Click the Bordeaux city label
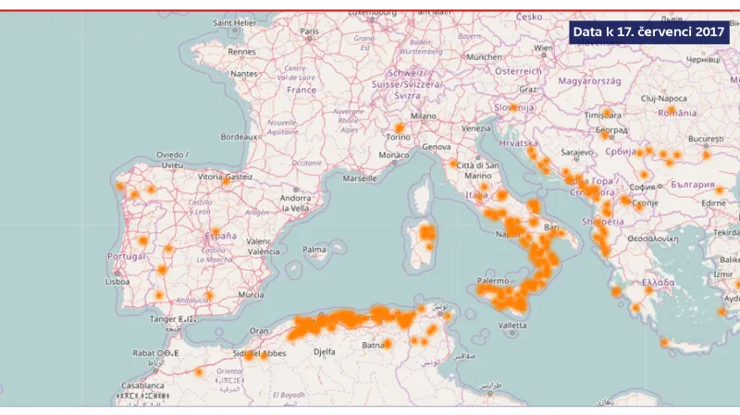 pos(239,136)
